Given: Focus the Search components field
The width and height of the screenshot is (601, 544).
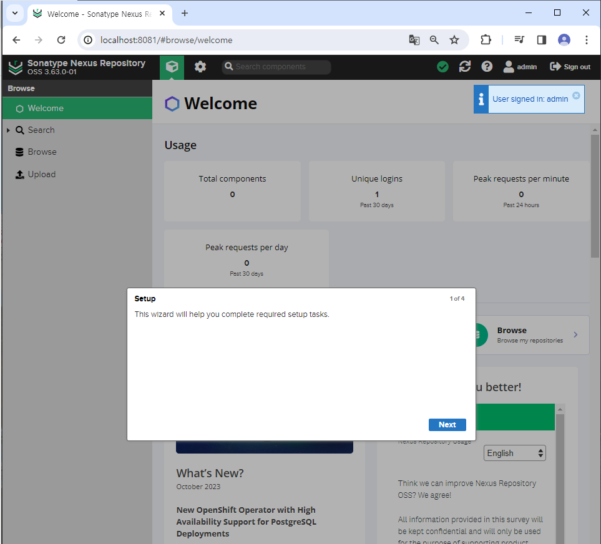Looking at the screenshot, I should click(x=276, y=67).
